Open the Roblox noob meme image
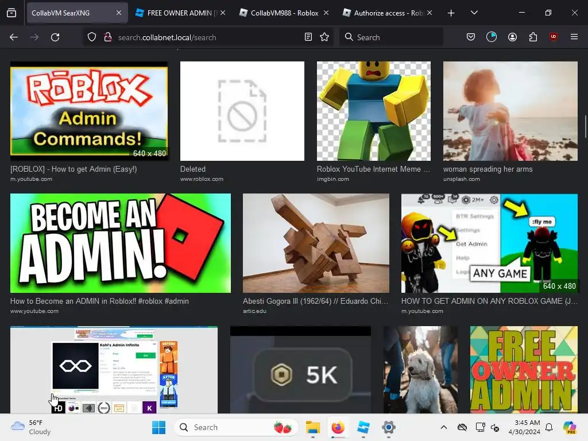 (x=373, y=111)
